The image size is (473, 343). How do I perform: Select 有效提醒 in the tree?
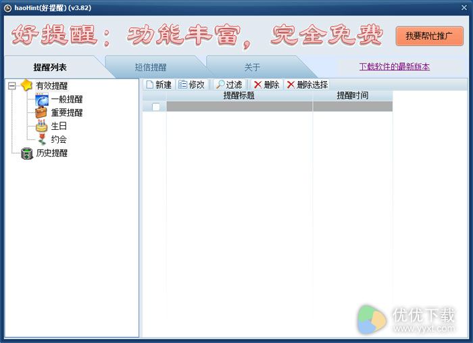[x=52, y=86]
